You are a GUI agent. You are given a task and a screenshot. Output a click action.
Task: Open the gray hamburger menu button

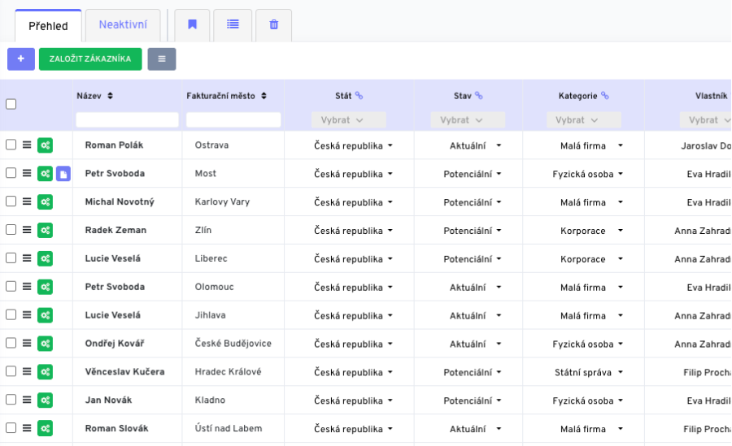tap(161, 58)
